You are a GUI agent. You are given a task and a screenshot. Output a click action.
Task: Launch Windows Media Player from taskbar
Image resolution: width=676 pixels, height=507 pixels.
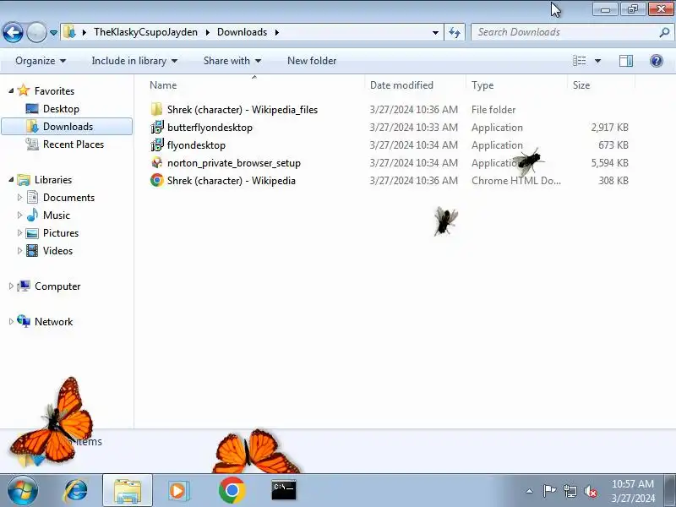pyautogui.click(x=178, y=490)
